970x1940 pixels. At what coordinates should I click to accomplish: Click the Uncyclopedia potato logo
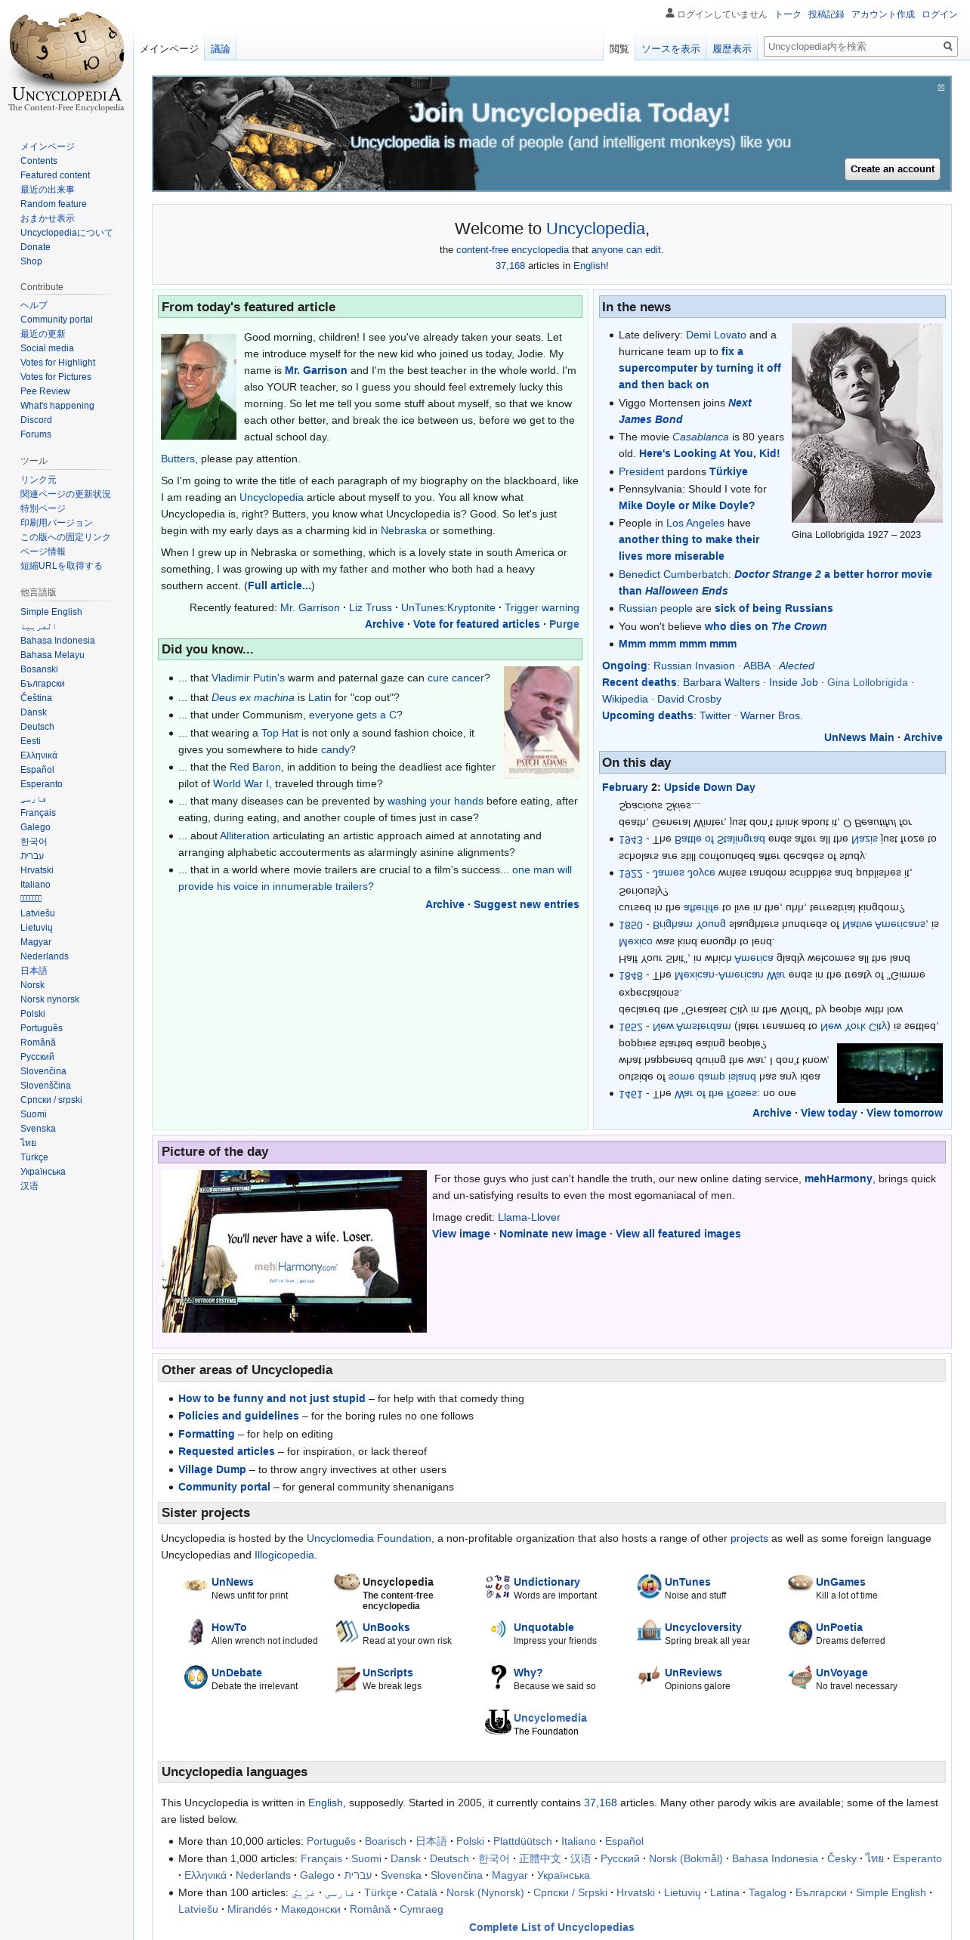pos(66,62)
